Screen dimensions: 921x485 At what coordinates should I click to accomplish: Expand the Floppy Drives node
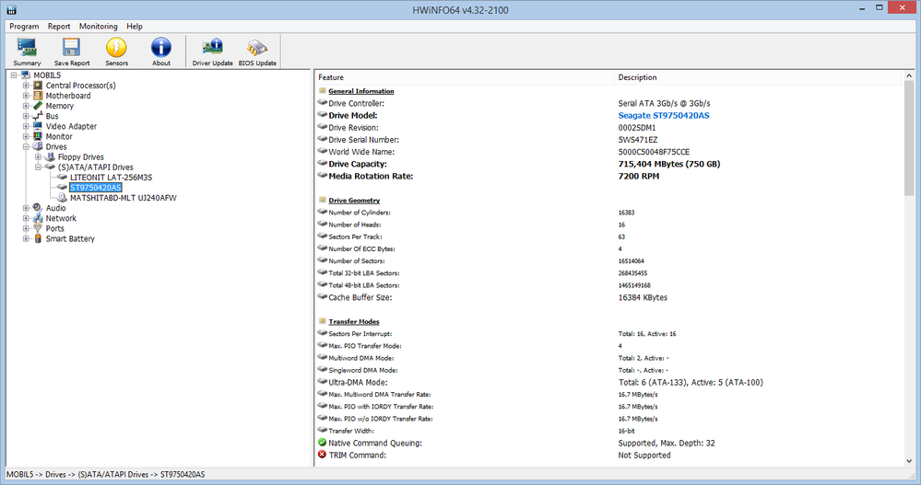(38, 157)
